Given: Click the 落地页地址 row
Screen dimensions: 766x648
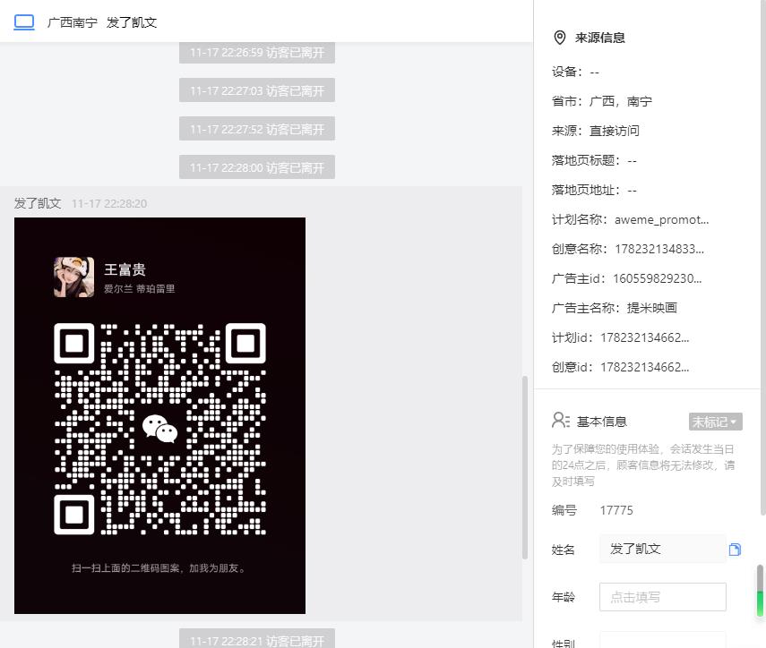Looking at the screenshot, I should click(594, 190).
